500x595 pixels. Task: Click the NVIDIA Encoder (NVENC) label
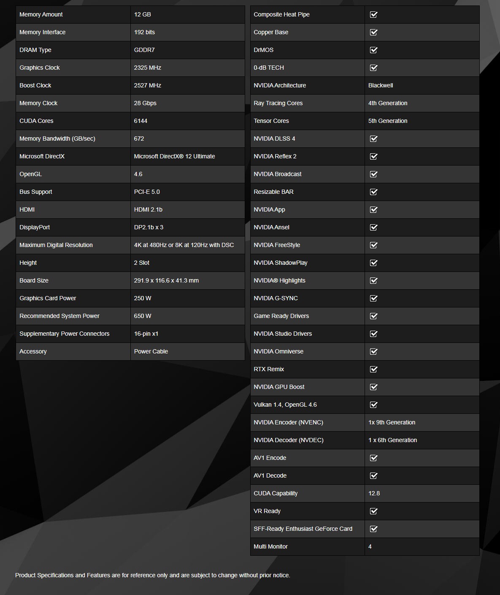tap(288, 422)
